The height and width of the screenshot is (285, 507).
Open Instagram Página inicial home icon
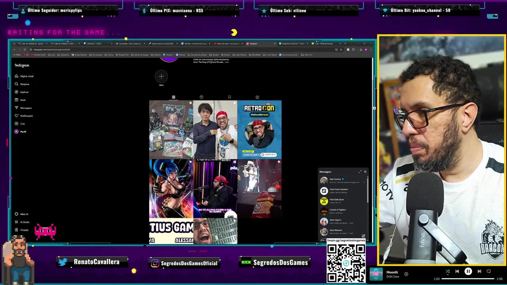point(16,76)
